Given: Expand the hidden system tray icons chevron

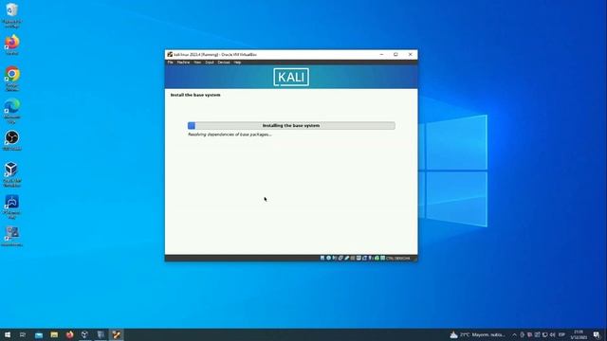Looking at the screenshot, I should [514, 334].
